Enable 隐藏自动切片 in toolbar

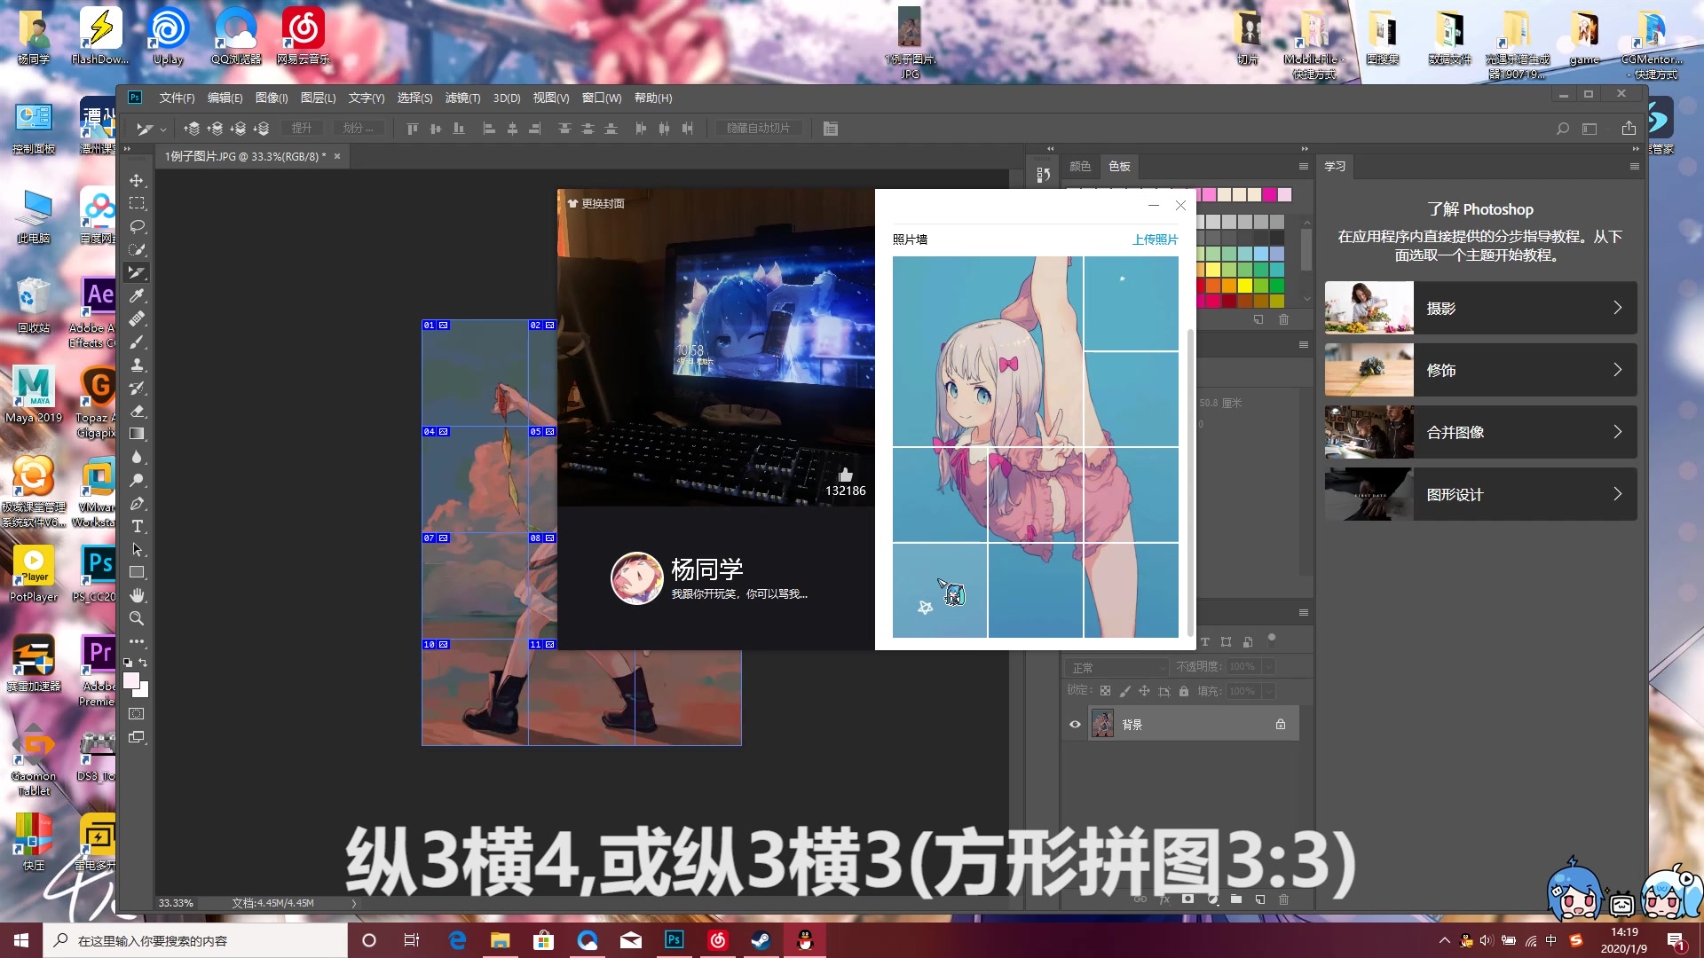759,128
